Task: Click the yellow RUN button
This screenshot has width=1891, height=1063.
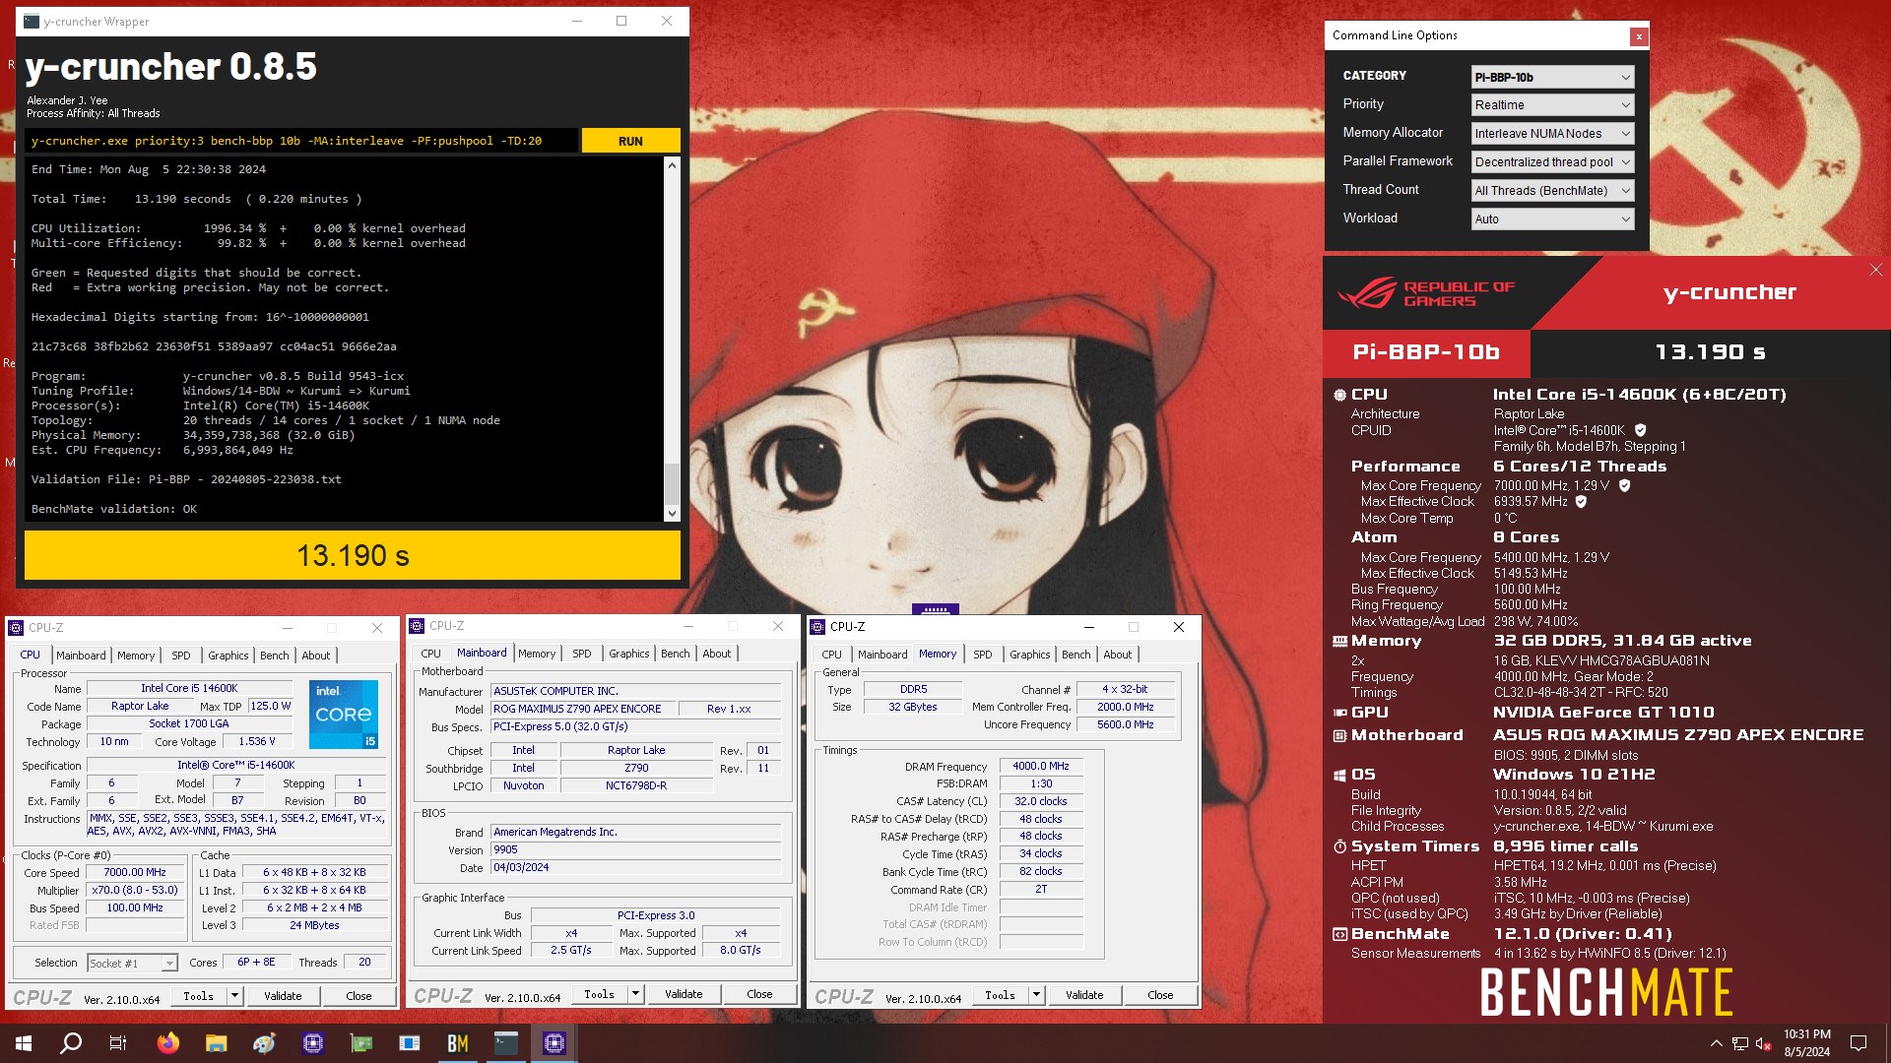Action: 630,141
